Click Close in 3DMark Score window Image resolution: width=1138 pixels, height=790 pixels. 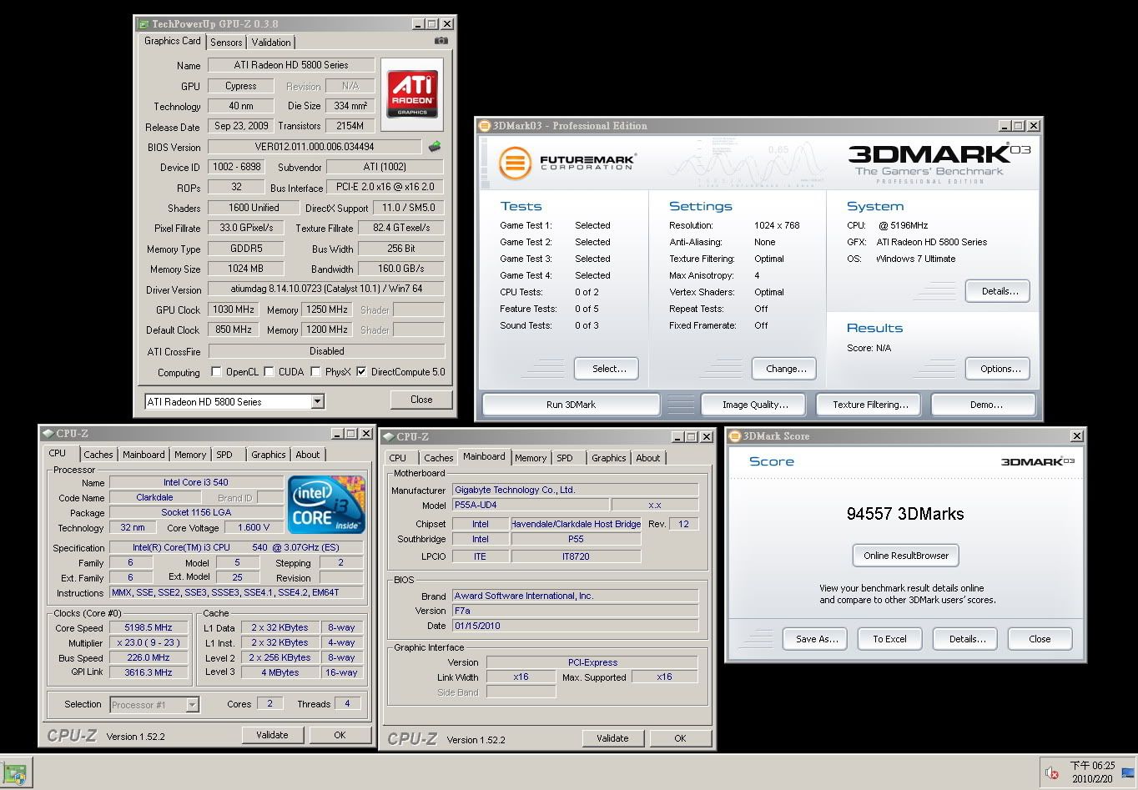coord(1040,639)
